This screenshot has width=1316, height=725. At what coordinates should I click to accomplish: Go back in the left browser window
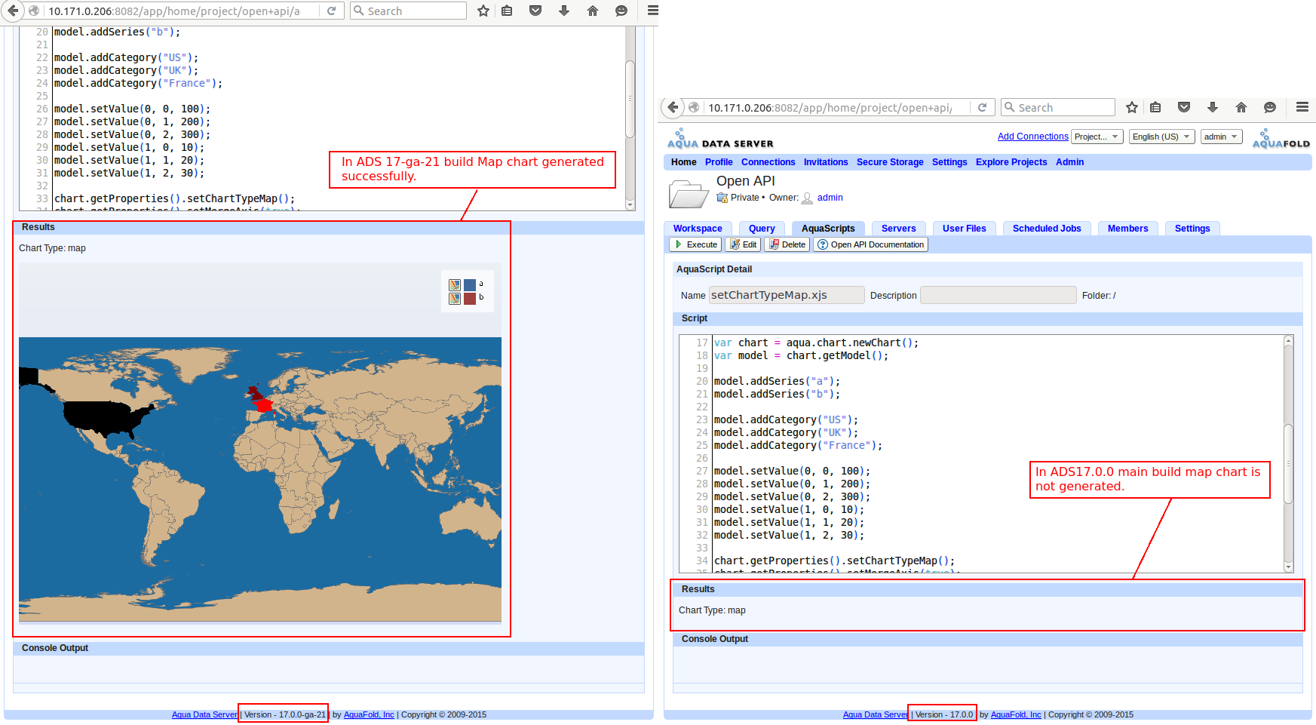click(x=13, y=11)
